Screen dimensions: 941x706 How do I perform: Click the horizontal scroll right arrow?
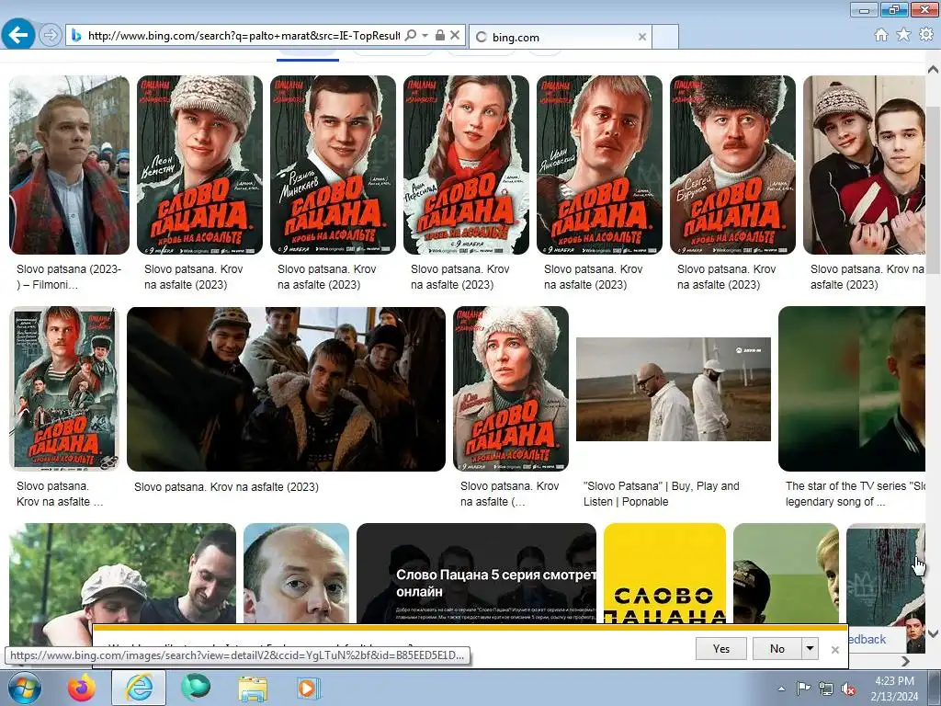[x=906, y=661]
